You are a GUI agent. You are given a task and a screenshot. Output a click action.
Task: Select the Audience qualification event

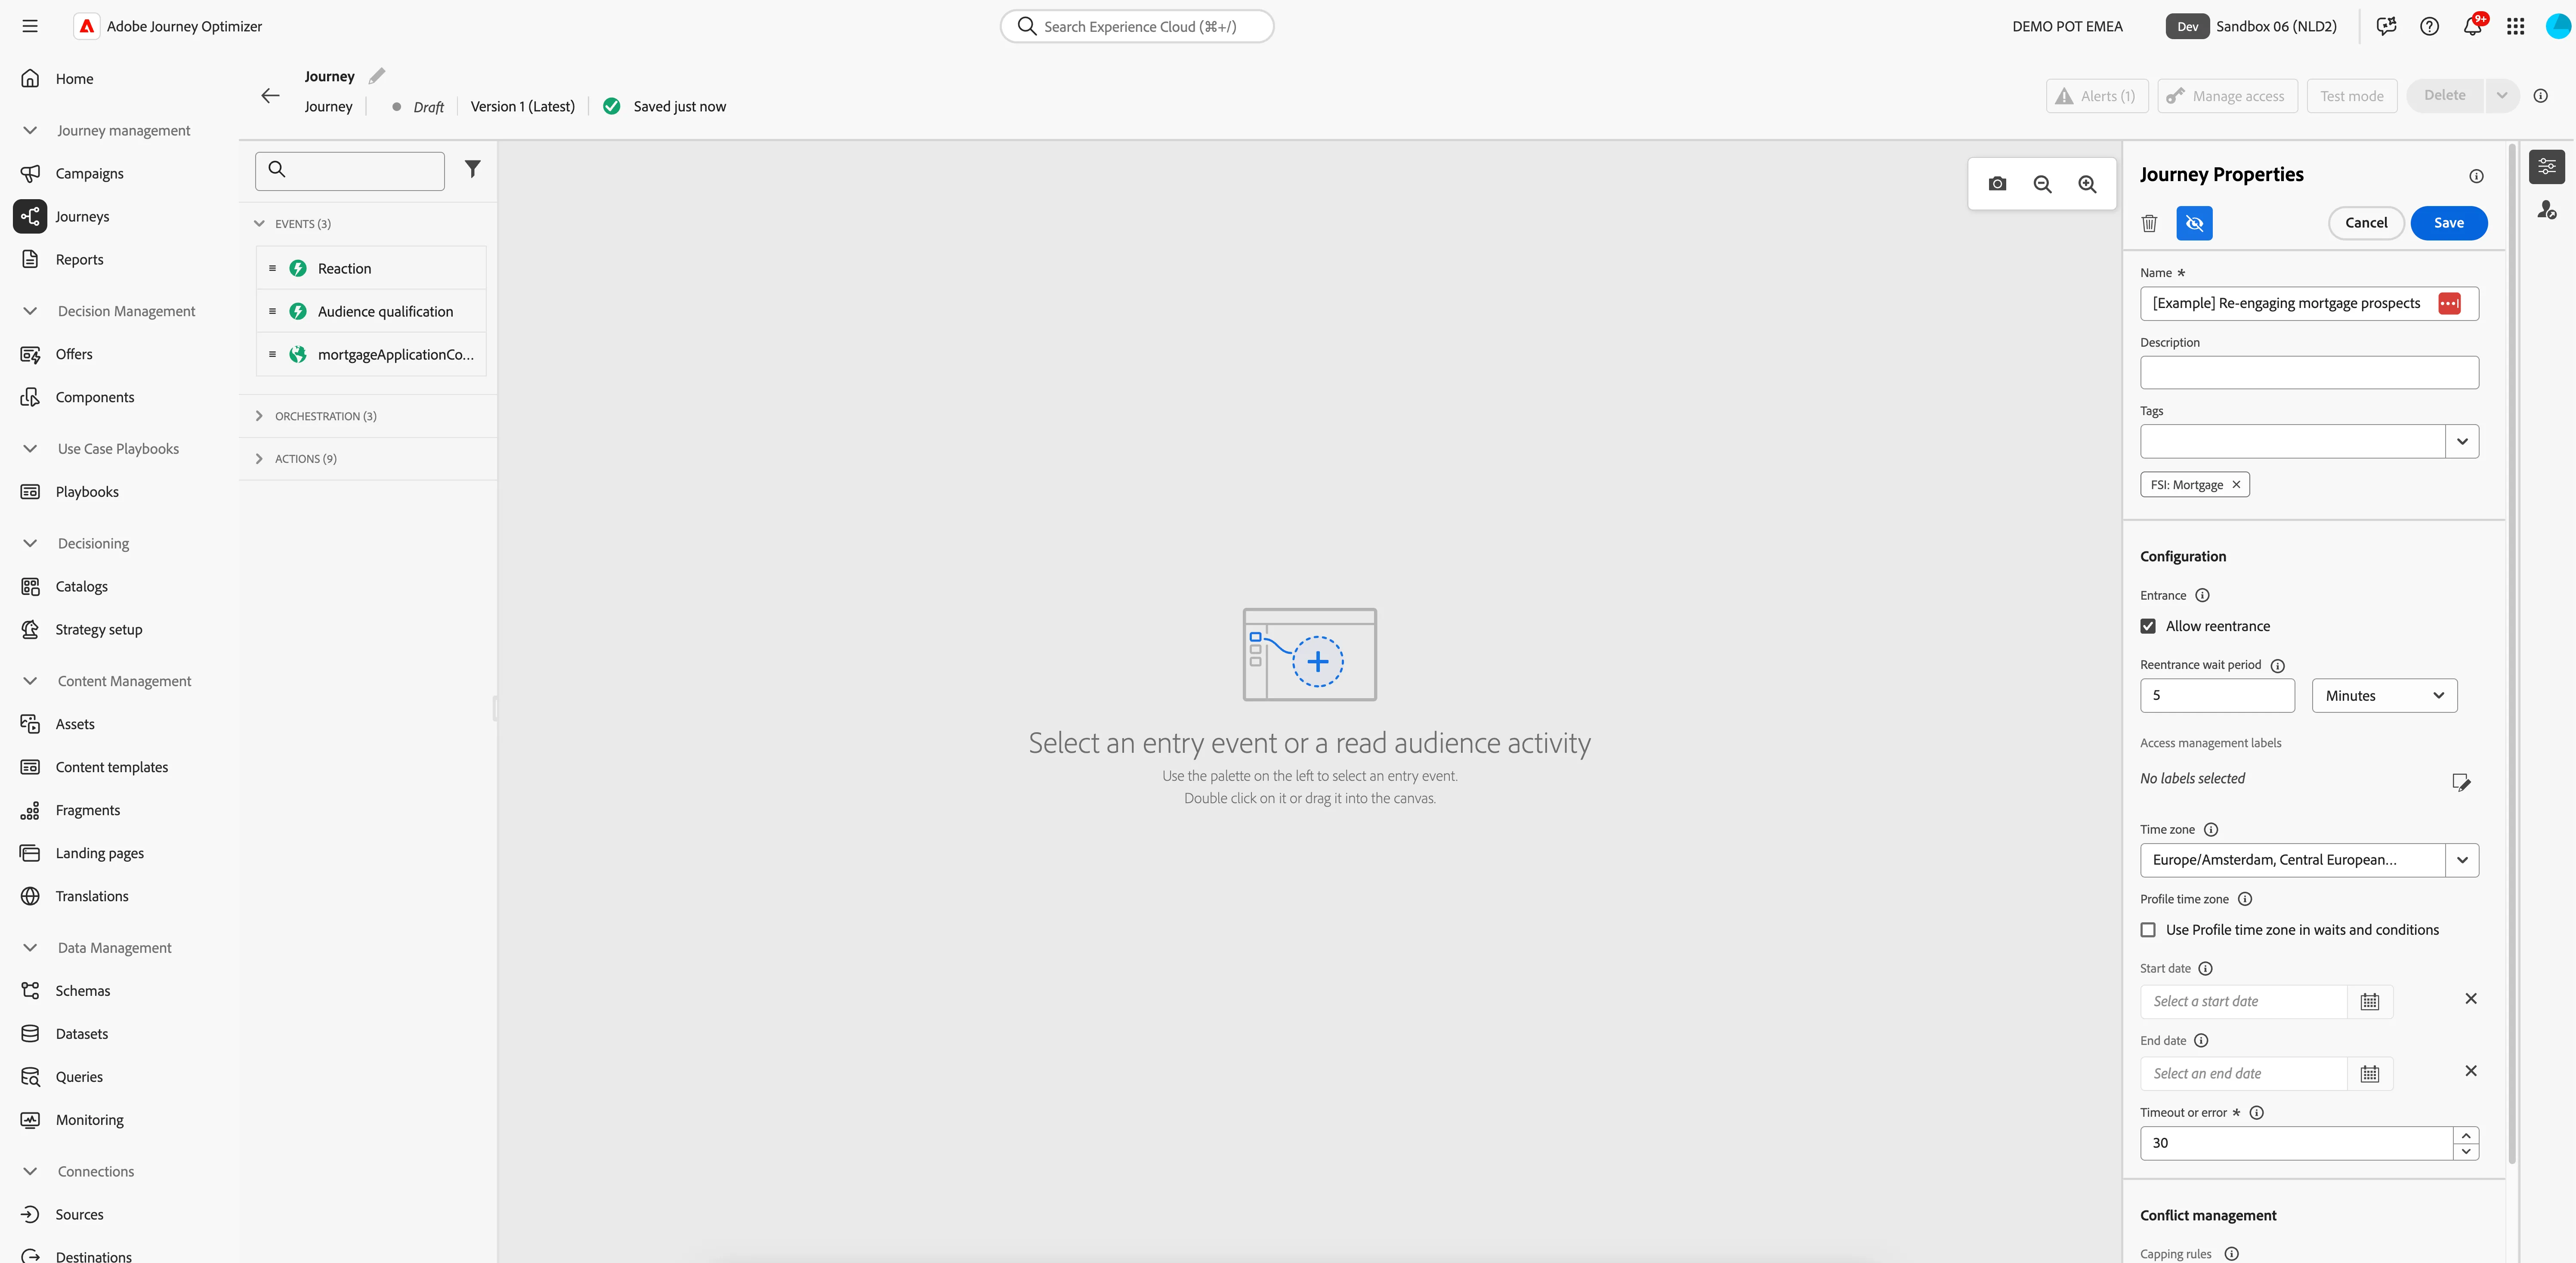point(371,311)
